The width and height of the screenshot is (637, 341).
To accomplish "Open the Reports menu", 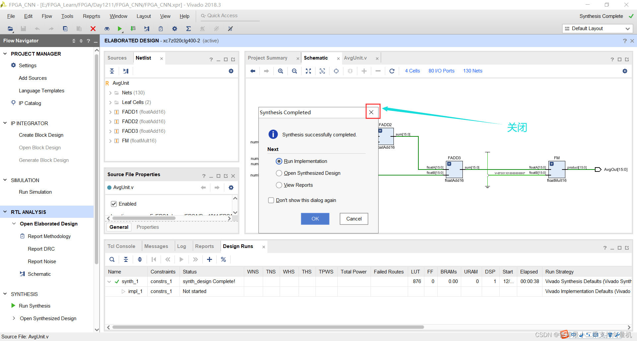I will pyautogui.click(x=91, y=16).
